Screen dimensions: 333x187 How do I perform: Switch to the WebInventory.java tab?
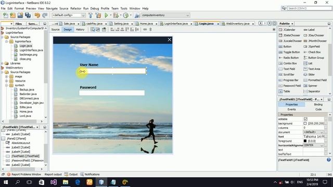237,23
